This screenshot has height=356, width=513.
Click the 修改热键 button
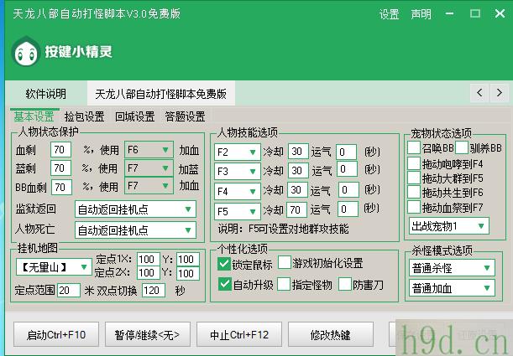click(331, 334)
